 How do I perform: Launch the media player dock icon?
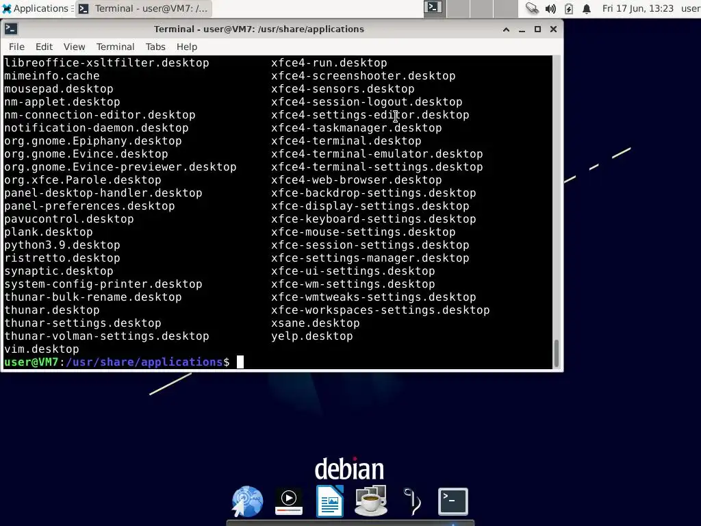[289, 501]
